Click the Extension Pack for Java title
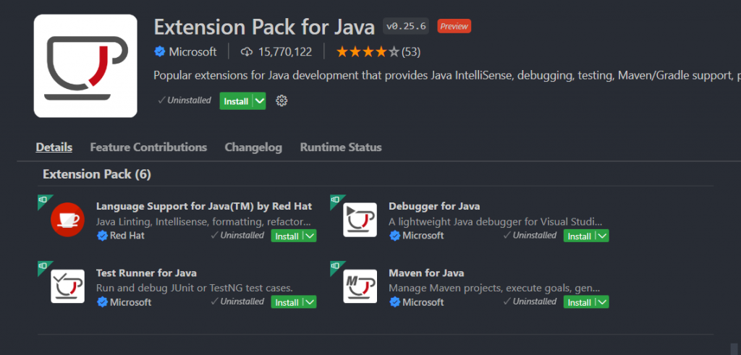 pyautogui.click(x=264, y=27)
